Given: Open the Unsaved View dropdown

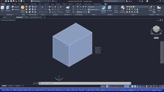Looking at the screenshot, I should click(x=94, y=9).
